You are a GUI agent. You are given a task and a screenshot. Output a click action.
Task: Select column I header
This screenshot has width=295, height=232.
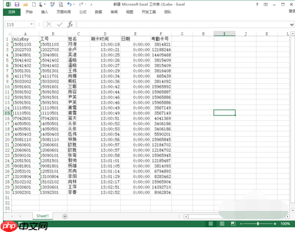(x=225, y=34)
